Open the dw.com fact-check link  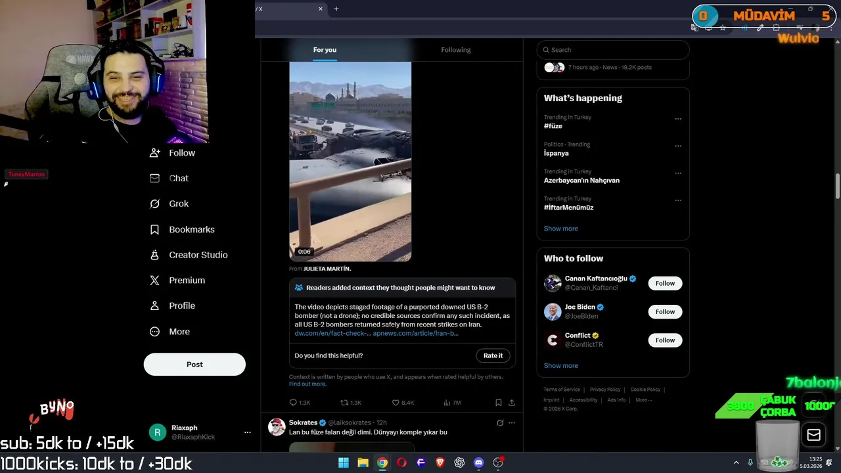click(x=332, y=333)
